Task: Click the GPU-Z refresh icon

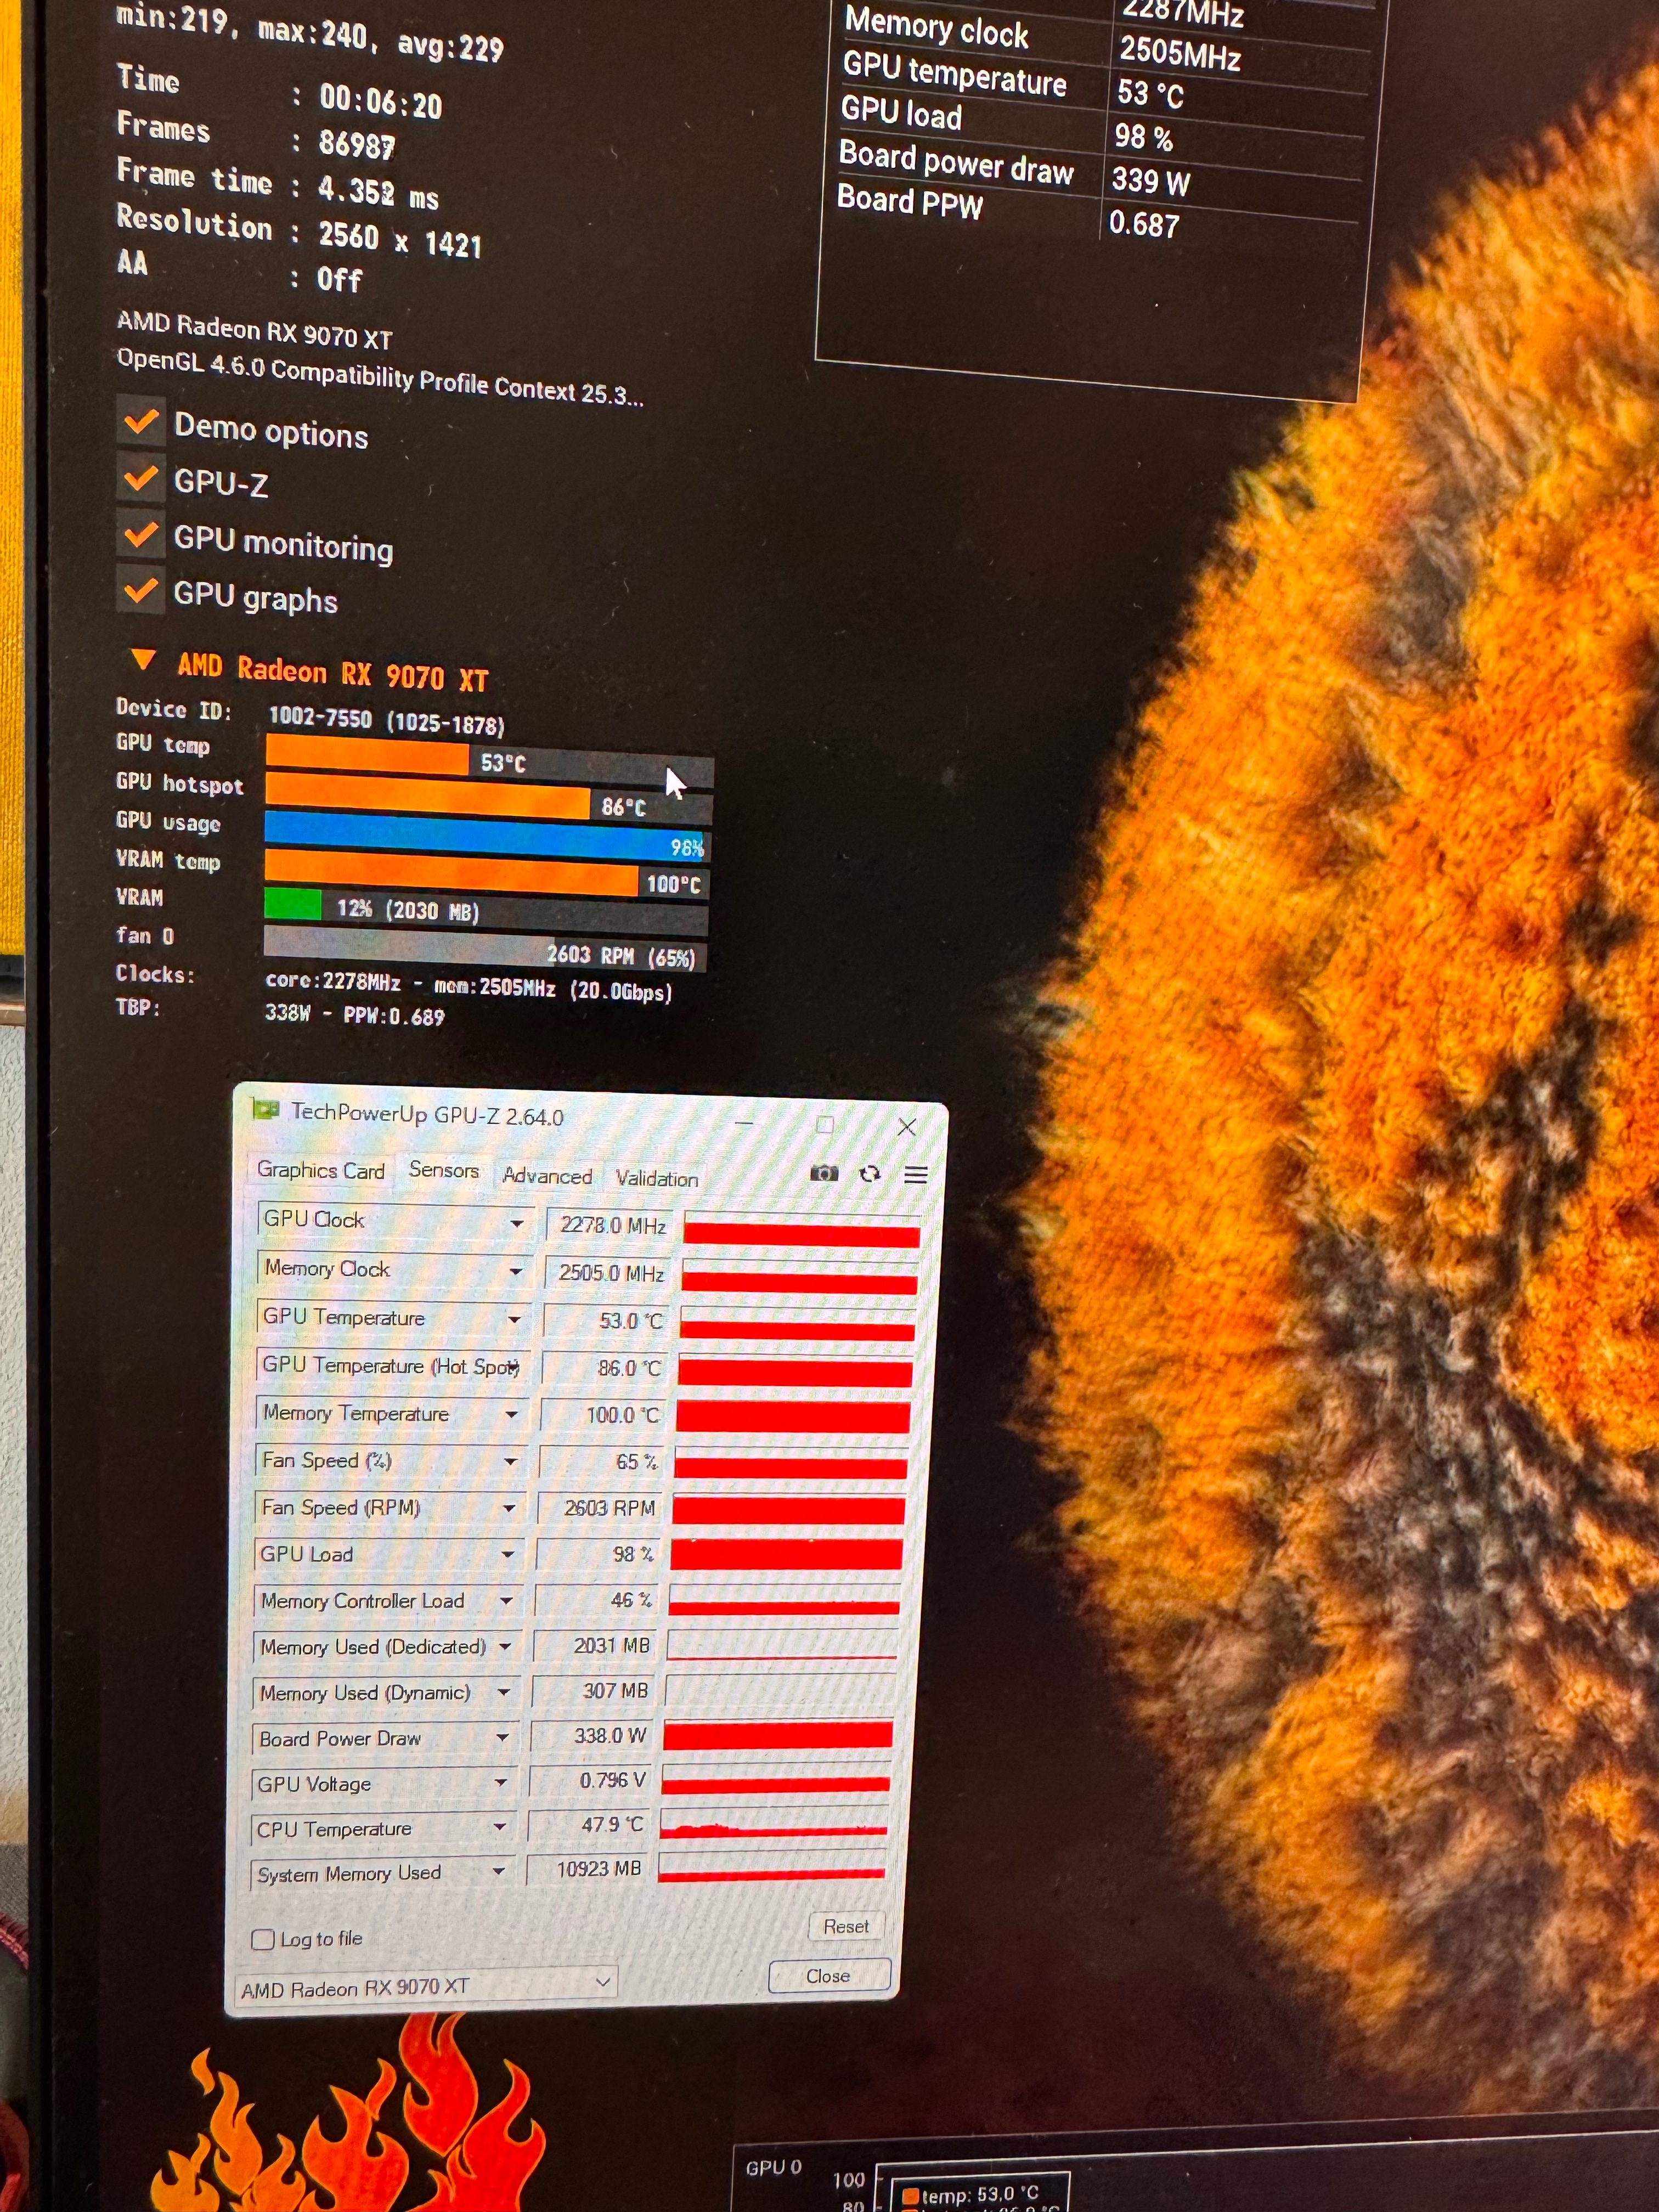Action: tap(870, 1174)
